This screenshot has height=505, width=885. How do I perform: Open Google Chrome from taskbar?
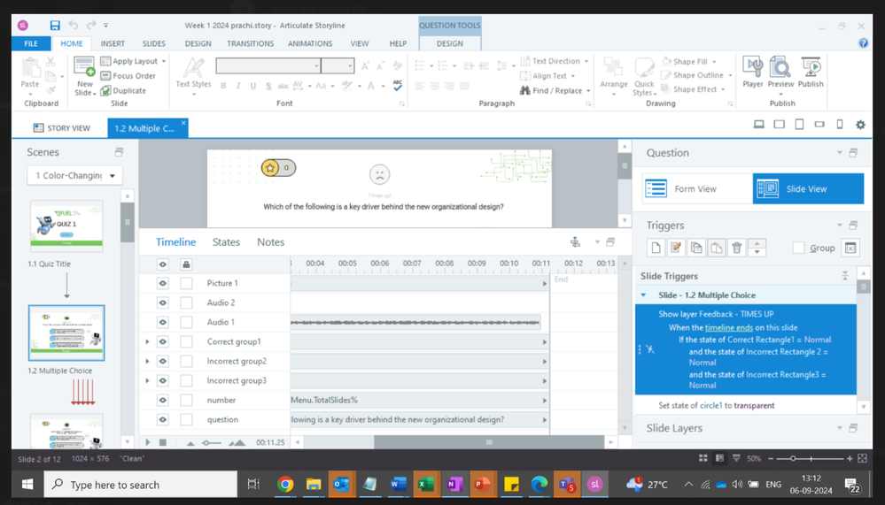click(285, 484)
